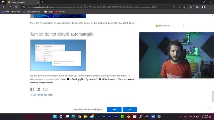
Task: Answer Yes to helpful survey
Action: point(114,109)
